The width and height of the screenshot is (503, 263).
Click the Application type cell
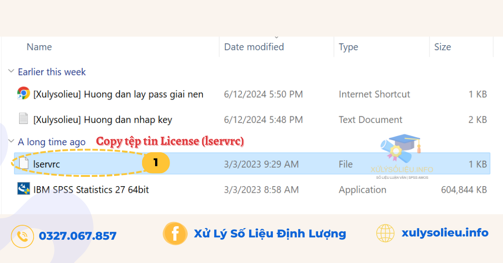coord(362,190)
